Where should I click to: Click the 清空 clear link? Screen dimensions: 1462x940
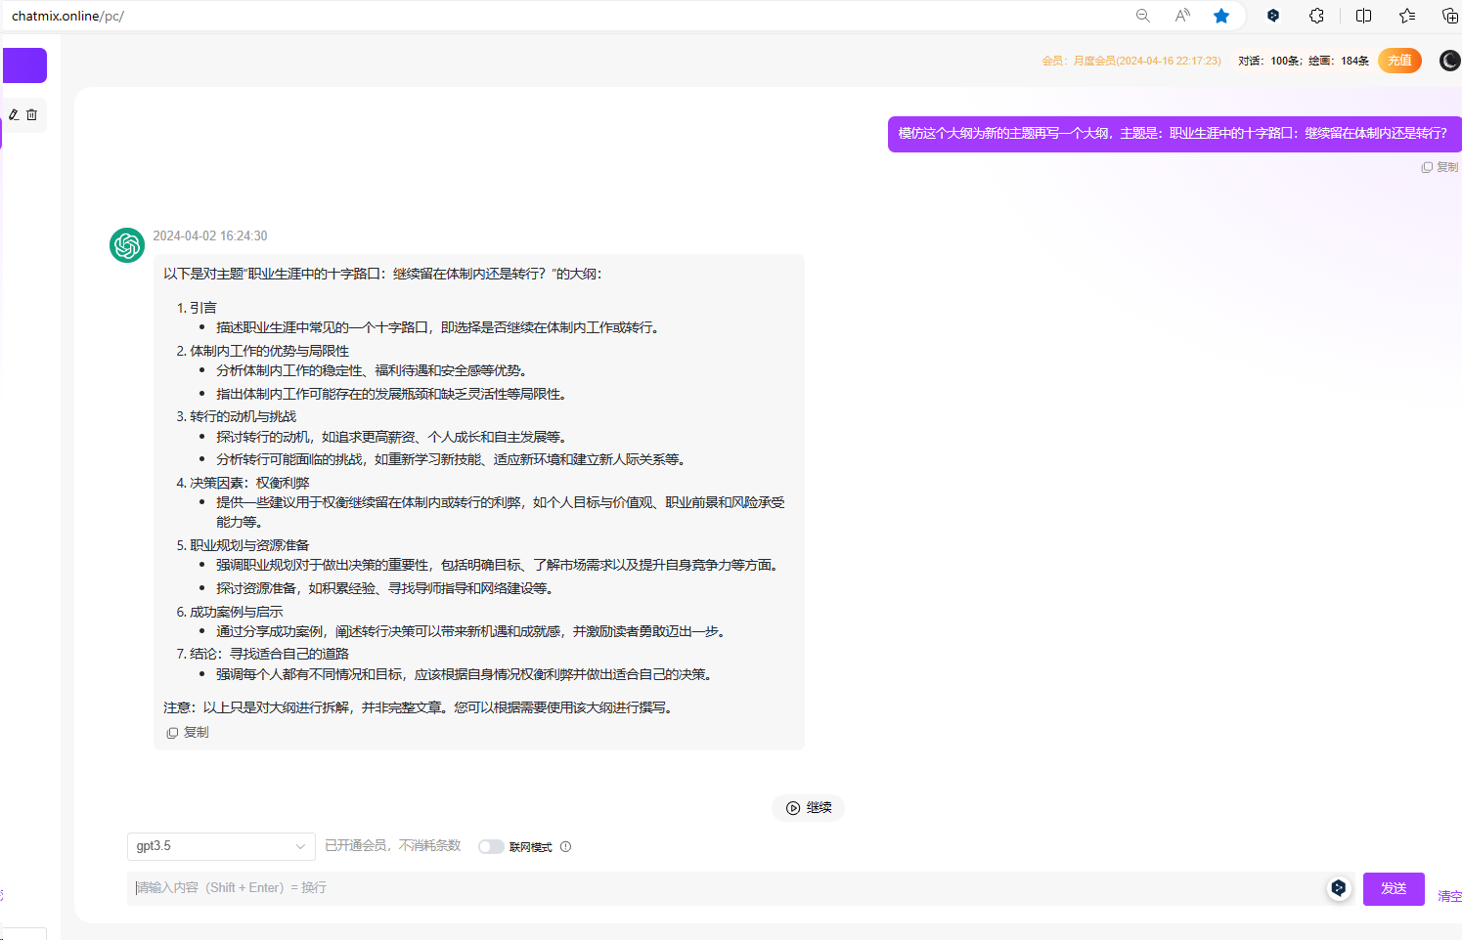(1448, 896)
